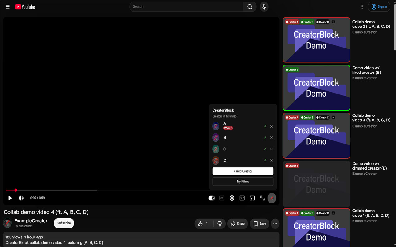
Task: Click the search magnifier button
Action: click(250, 7)
